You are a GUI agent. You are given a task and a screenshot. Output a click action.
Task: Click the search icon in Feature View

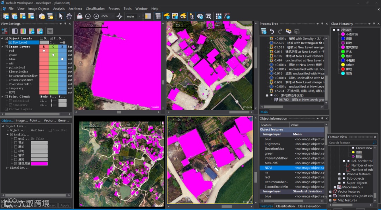click(x=374, y=143)
